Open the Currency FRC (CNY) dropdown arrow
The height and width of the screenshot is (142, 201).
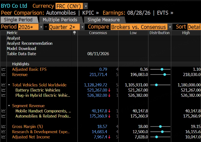click(x=86, y=6)
